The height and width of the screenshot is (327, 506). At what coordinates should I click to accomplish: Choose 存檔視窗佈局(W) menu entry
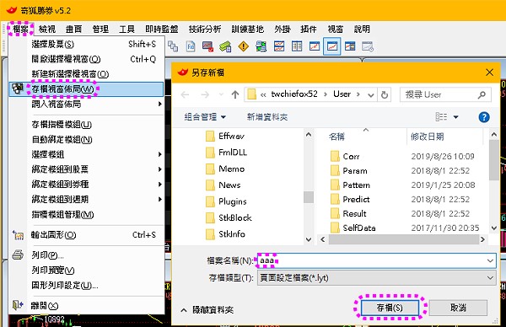tap(87, 89)
